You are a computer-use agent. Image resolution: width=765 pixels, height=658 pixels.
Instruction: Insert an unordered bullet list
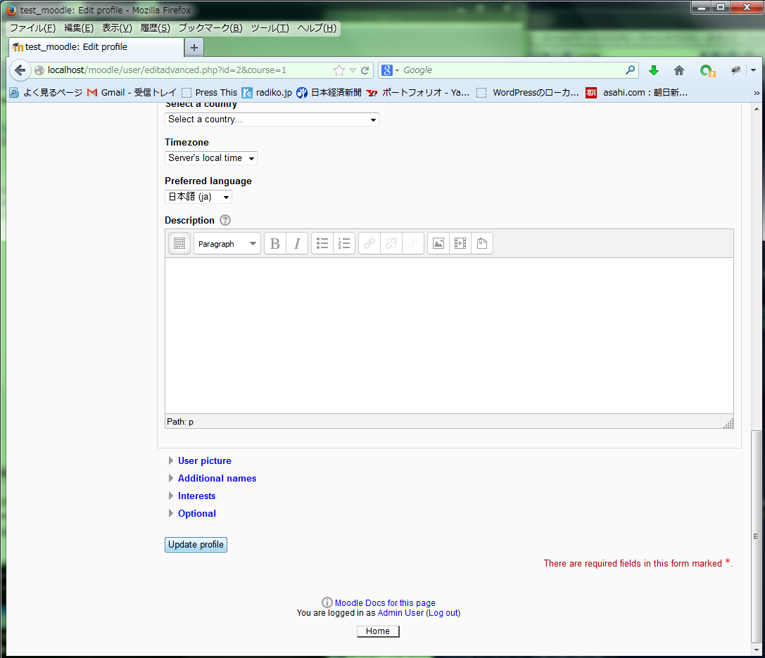click(x=322, y=243)
